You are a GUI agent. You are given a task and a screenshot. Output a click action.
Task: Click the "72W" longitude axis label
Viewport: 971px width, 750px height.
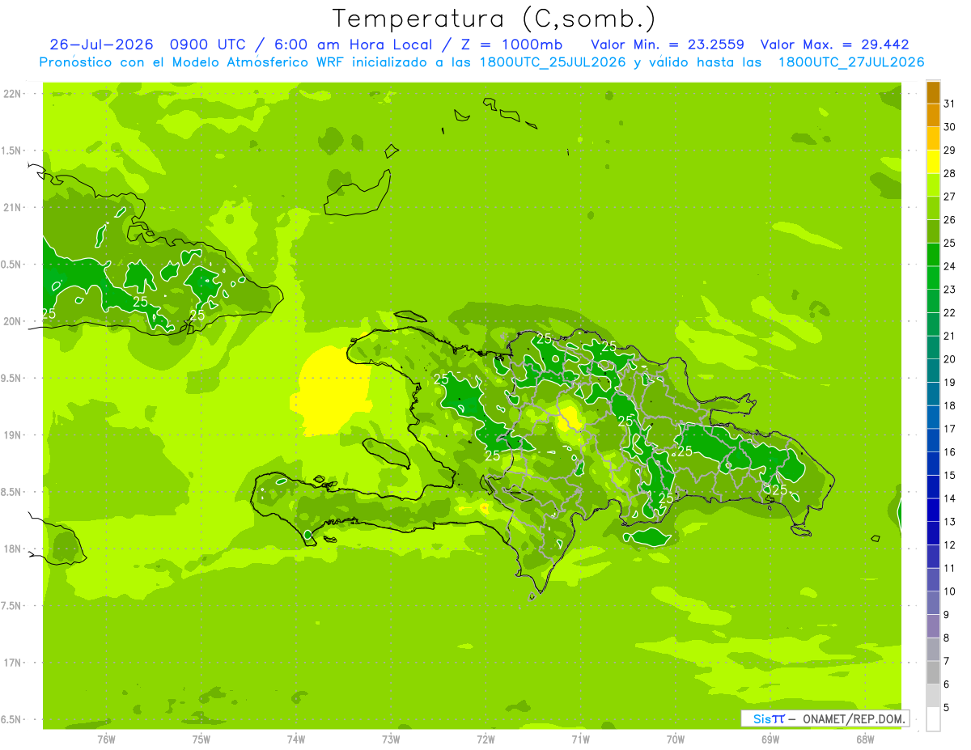(485, 739)
